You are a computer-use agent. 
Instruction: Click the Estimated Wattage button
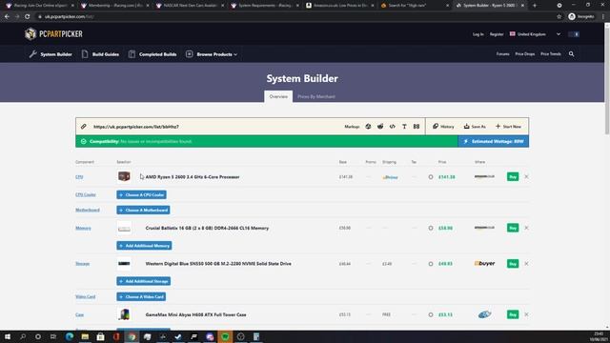(x=494, y=142)
